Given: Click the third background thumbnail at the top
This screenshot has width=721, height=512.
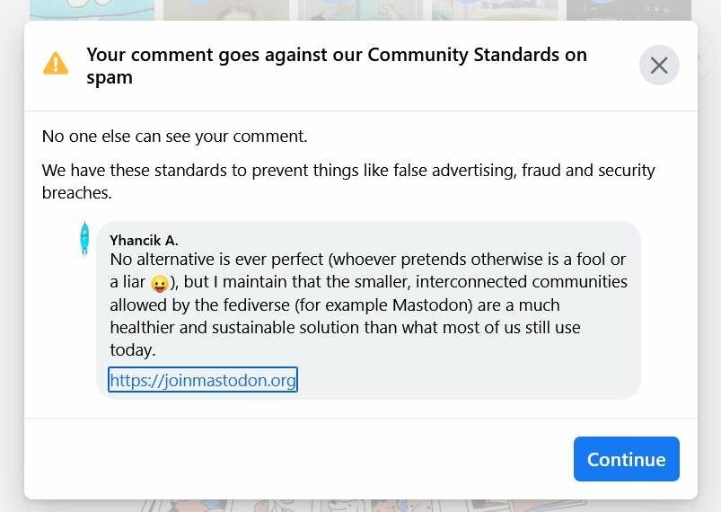Looking at the screenshot, I should (360, 10).
